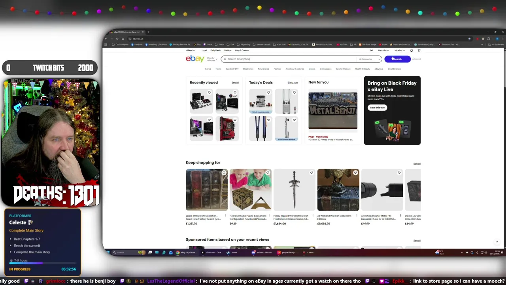506x285 pixels.
Task: Toggle heart on second Recently viewed item
Action: [x=235, y=93]
